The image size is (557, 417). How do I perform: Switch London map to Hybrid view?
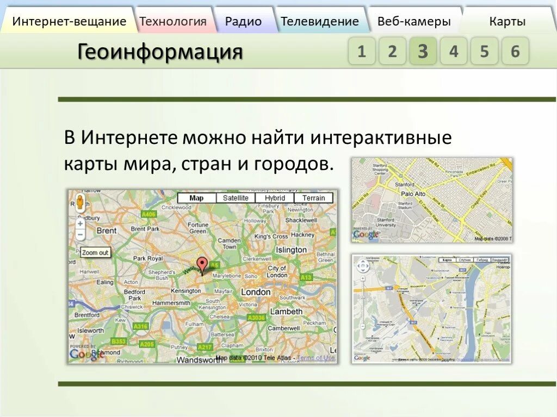click(x=275, y=198)
